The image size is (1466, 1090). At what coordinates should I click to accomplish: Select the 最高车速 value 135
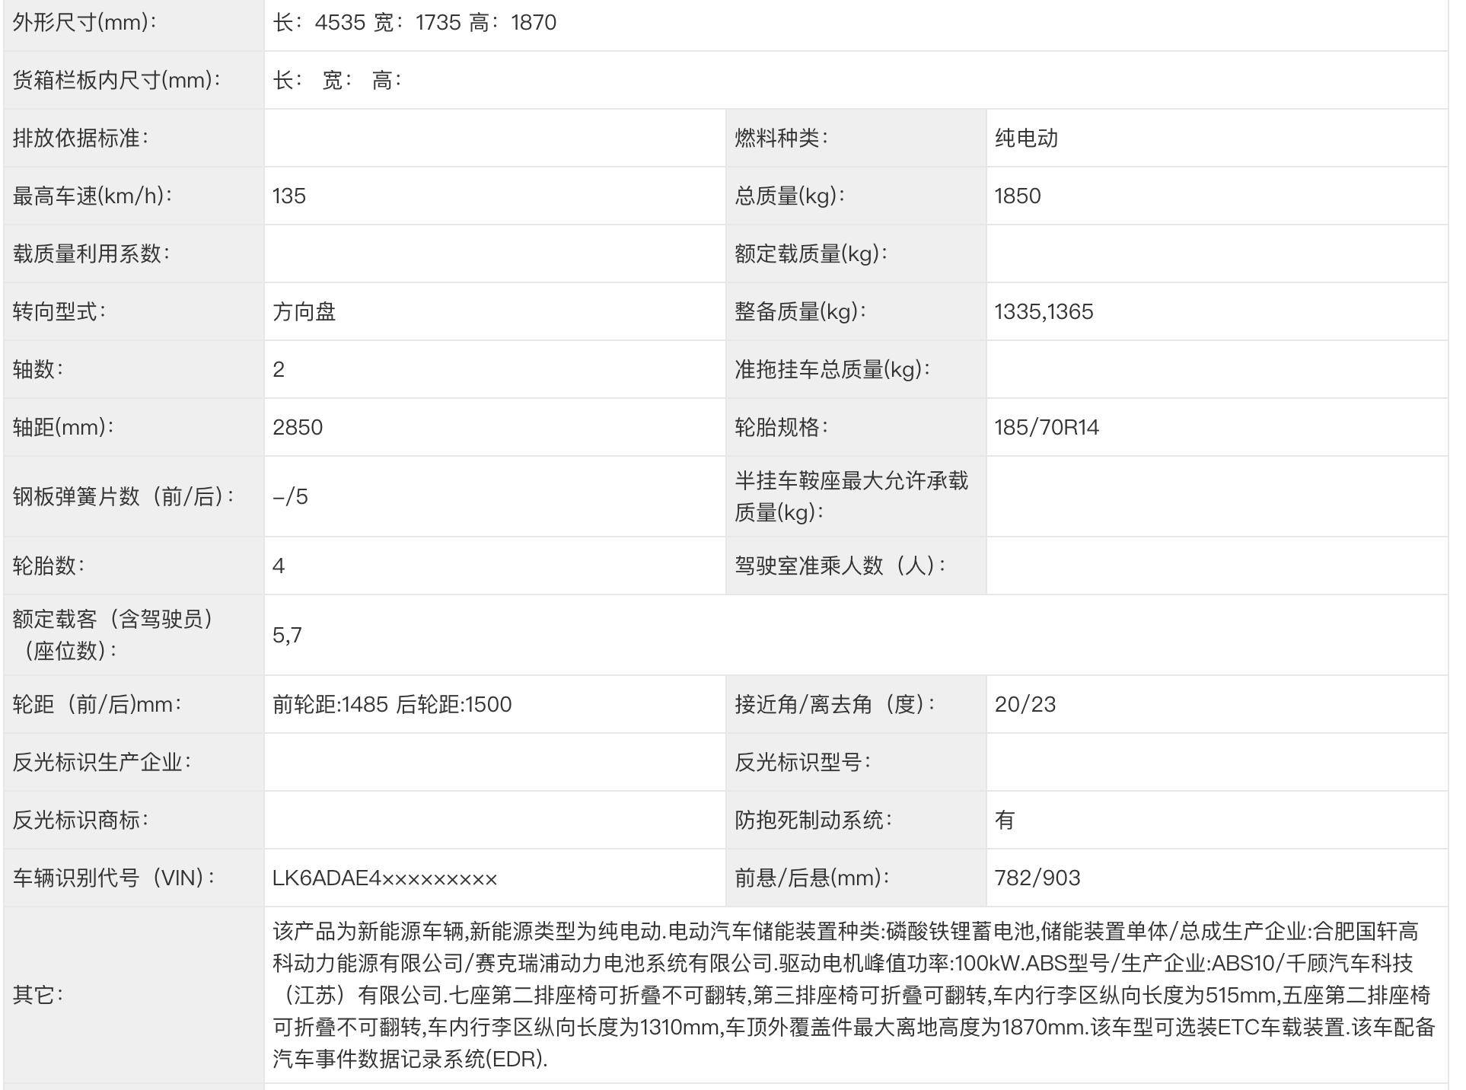coord(289,196)
